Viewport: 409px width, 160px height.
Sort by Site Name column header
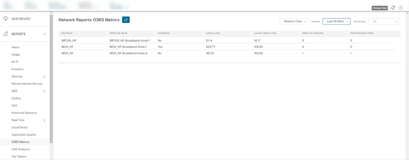[67, 33]
